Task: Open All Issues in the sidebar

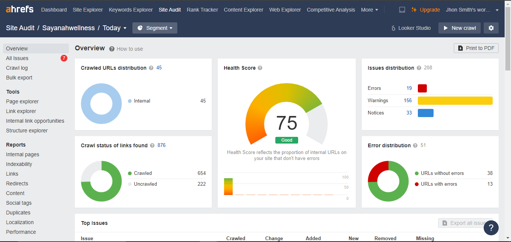Action: (17, 58)
